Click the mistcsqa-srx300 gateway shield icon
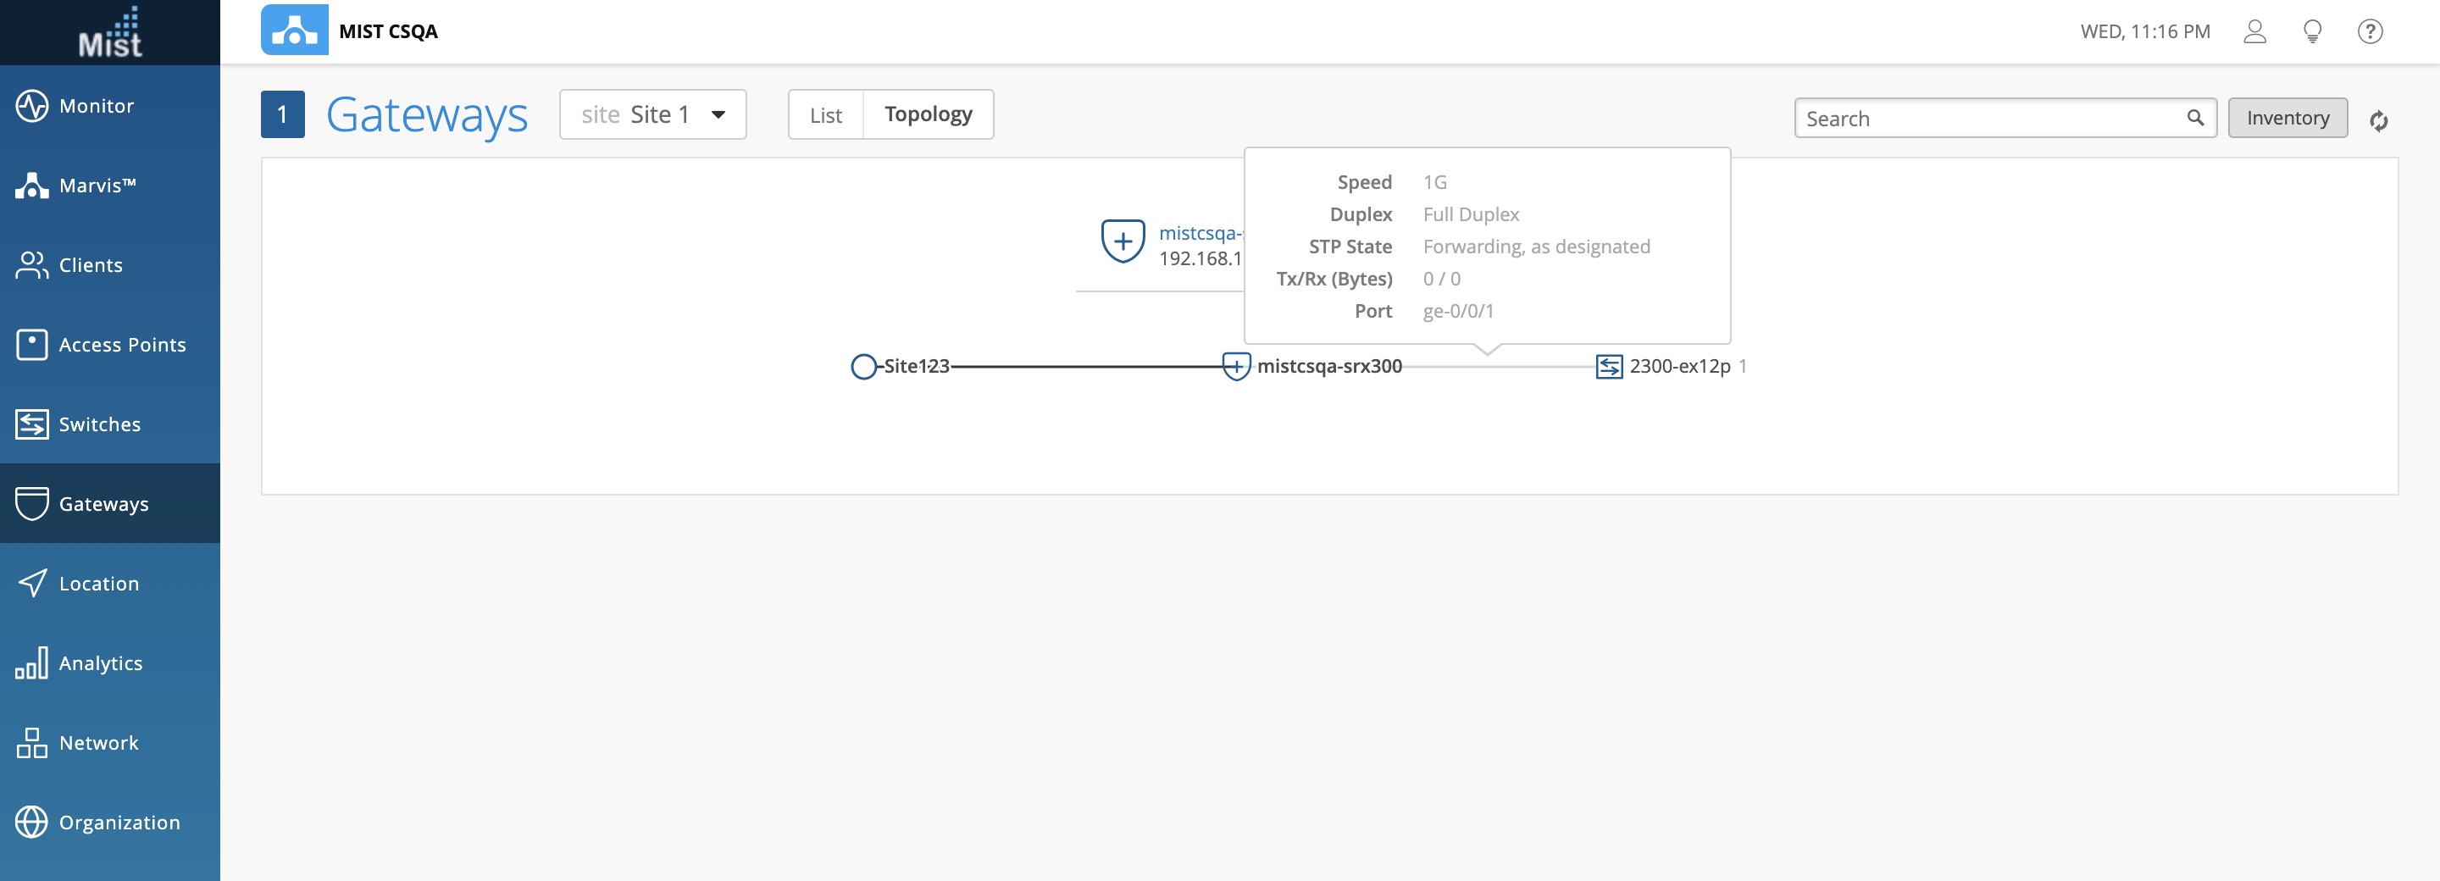The width and height of the screenshot is (2440, 881). point(1235,366)
